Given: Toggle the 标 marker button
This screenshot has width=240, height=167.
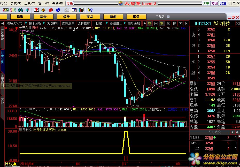Looking at the screenshot, I should (x=150, y=24).
